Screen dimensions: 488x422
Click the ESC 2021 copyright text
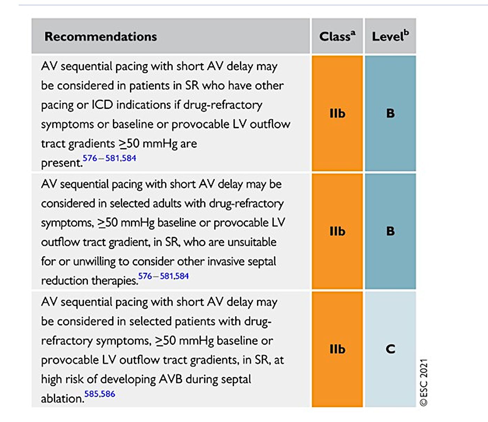pyautogui.click(x=424, y=382)
